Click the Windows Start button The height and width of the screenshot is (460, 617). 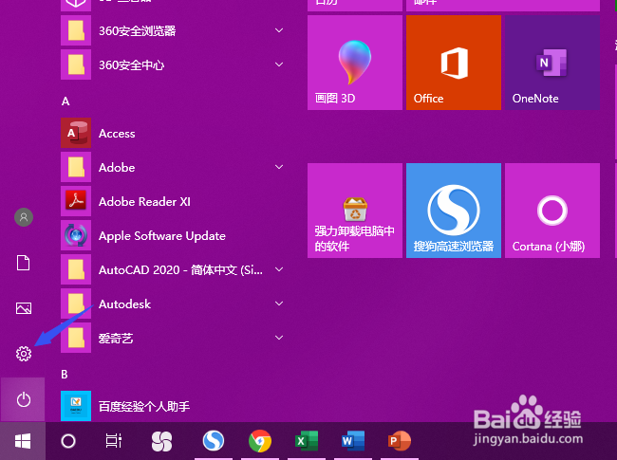[23, 441]
